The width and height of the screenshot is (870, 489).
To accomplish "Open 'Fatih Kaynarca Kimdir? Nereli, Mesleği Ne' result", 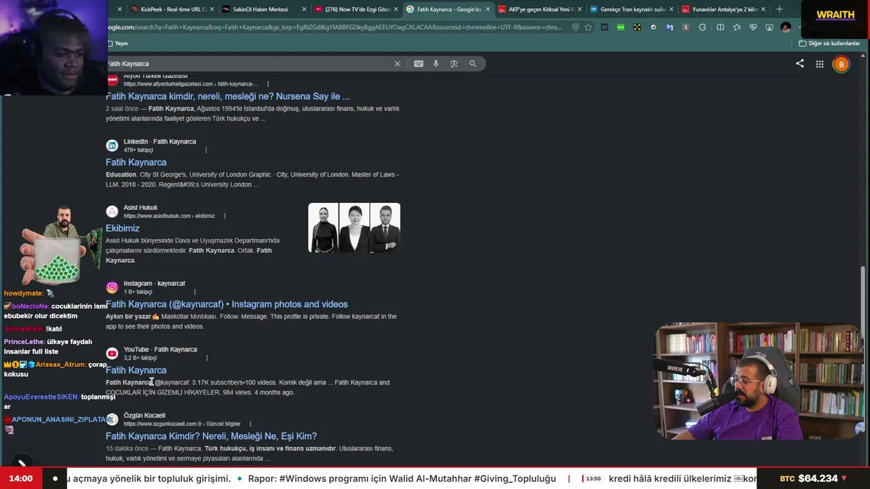I will [x=211, y=436].
